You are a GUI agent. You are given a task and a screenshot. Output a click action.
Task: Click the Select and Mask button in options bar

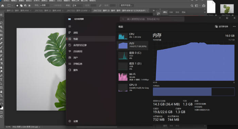click(126, 5)
